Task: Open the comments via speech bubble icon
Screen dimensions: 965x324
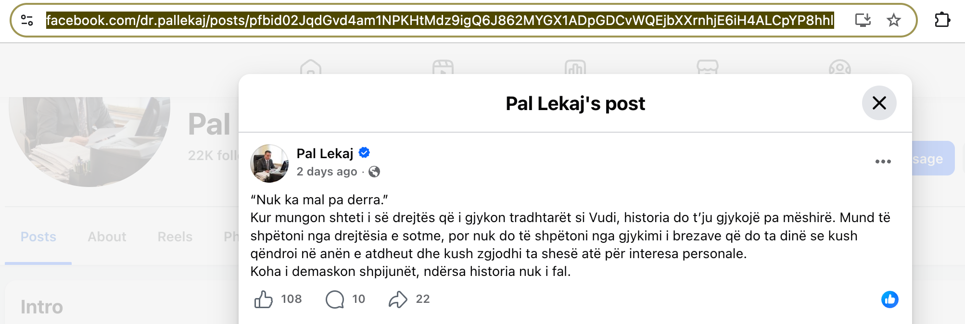Action: click(335, 299)
